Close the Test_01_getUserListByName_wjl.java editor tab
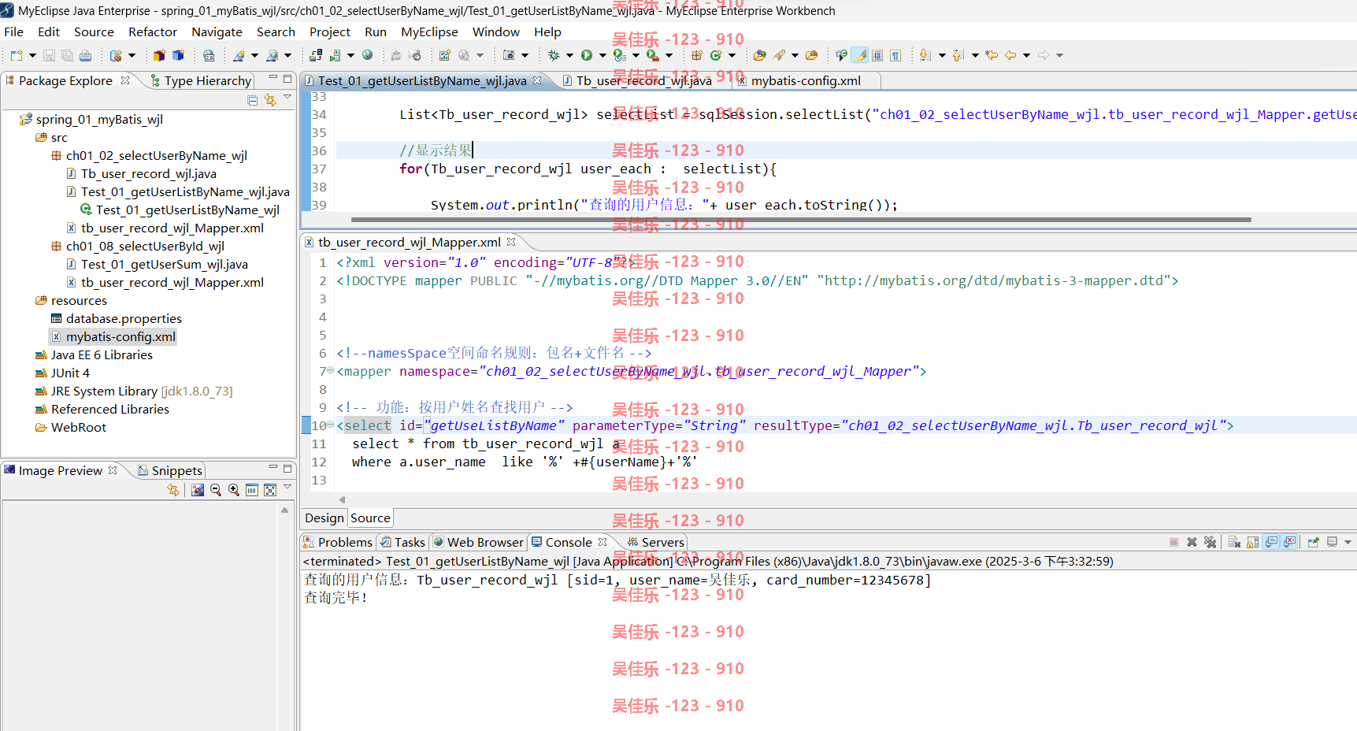Screen dimensions: 1357x731 [x=537, y=80]
